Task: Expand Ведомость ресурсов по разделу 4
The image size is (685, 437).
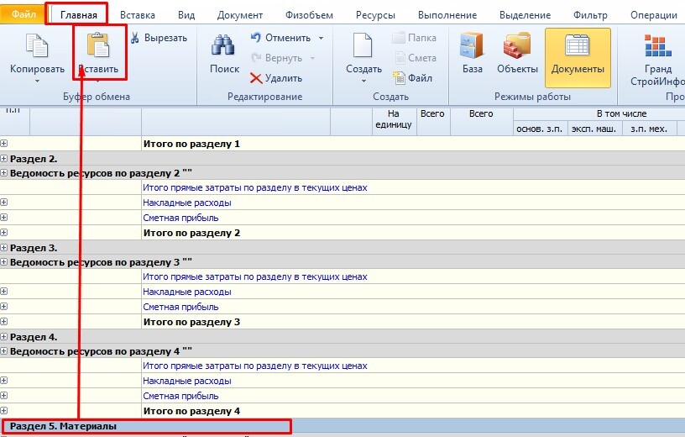Action: (4, 350)
